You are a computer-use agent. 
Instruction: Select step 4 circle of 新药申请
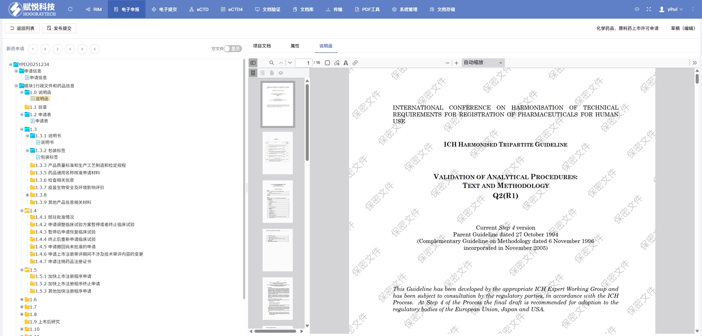tap(70, 49)
